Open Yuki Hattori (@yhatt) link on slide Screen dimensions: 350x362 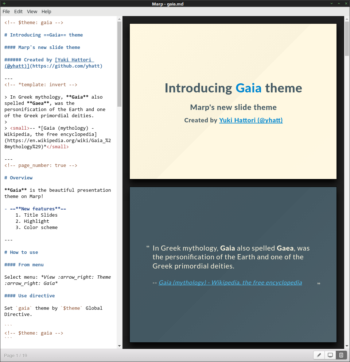click(x=251, y=120)
